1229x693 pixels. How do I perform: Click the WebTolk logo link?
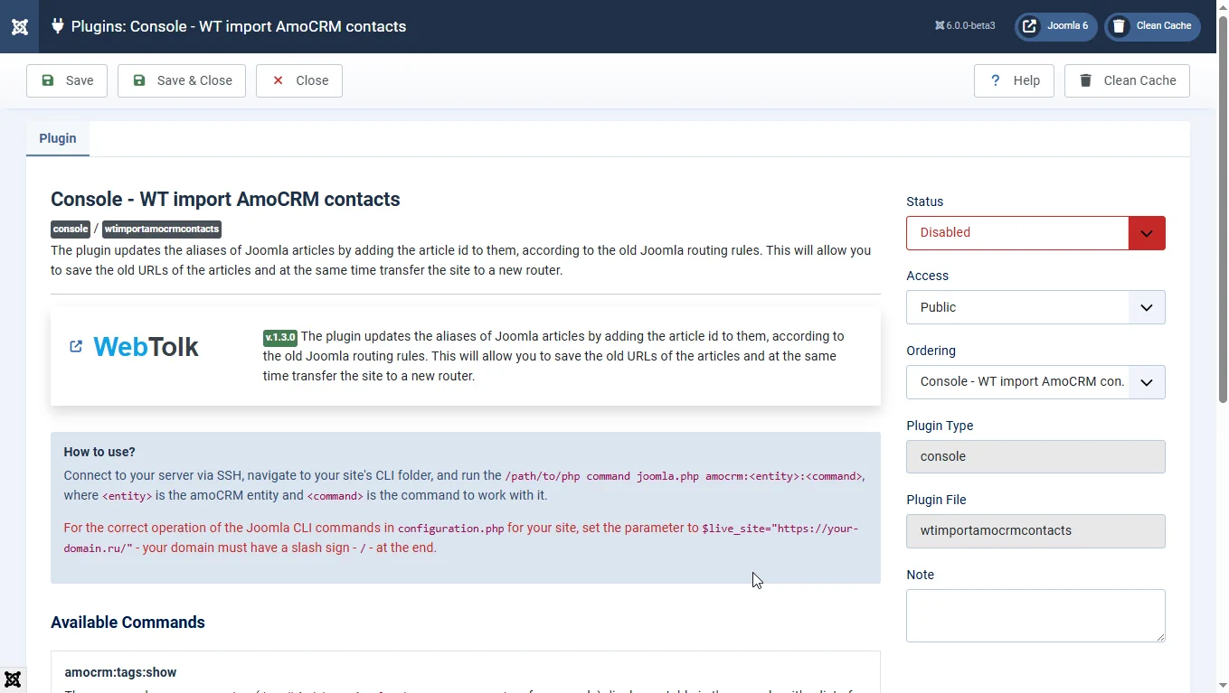coord(146,347)
